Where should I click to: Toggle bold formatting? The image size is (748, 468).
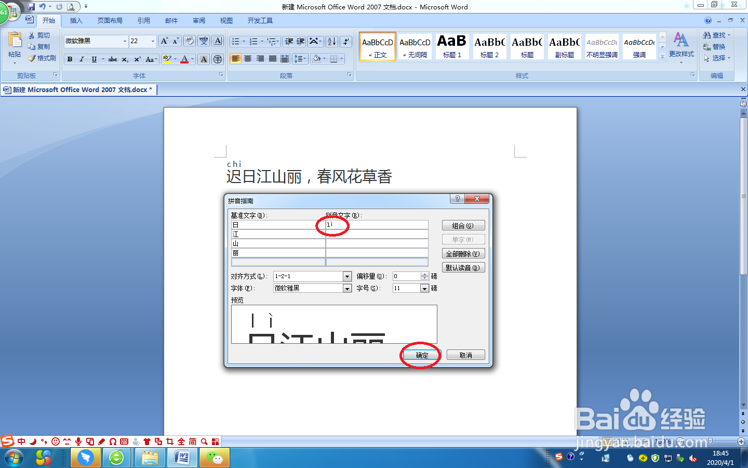[70, 59]
